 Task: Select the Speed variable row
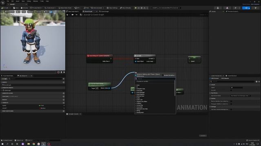coord(33,105)
